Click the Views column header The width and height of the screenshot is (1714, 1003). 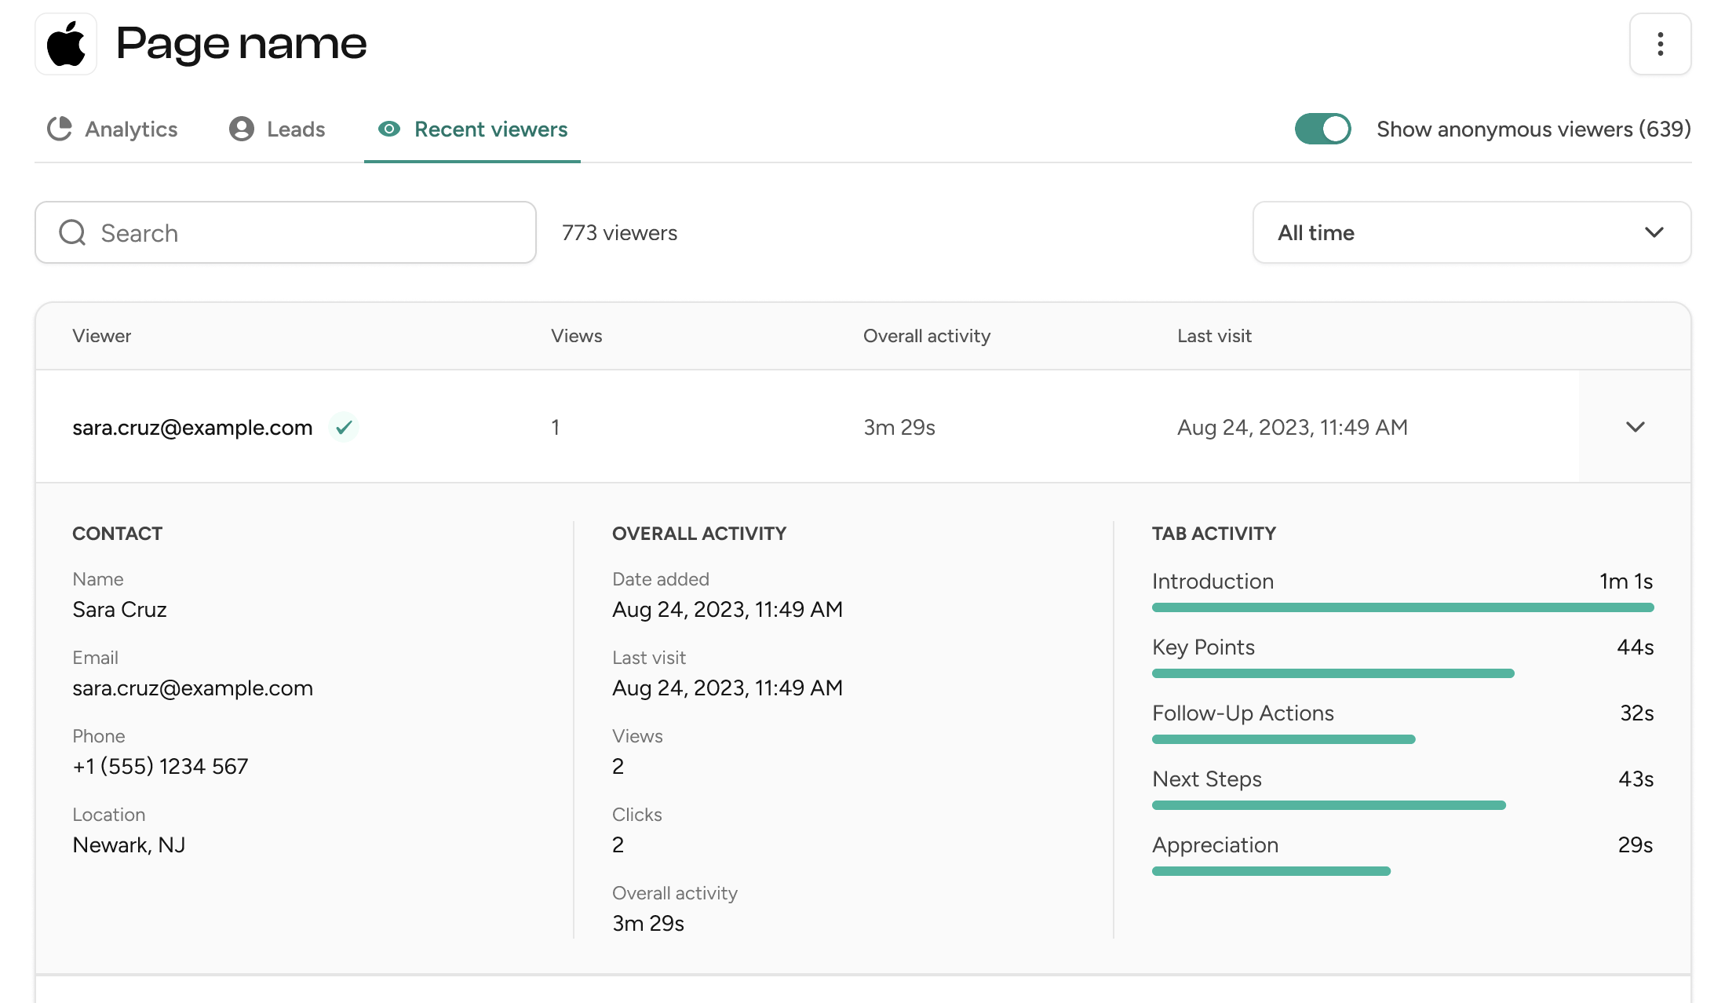click(576, 336)
